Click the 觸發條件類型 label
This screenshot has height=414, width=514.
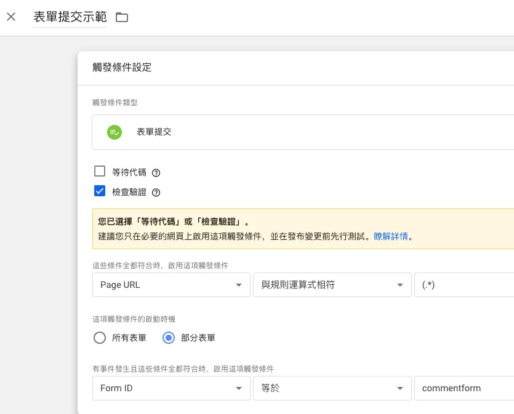click(114, 103)
